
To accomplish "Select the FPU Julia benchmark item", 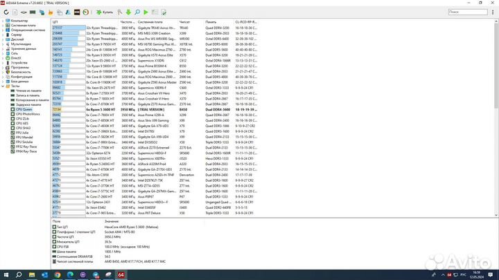I will click(x=25, y=138).
